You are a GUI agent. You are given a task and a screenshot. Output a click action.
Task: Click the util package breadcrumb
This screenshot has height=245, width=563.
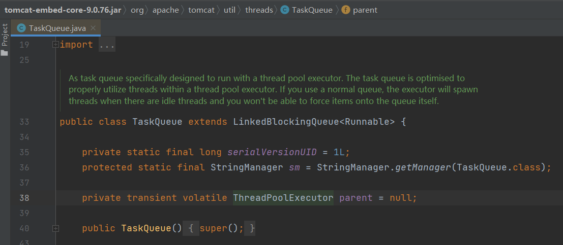[x=230, y=10]
